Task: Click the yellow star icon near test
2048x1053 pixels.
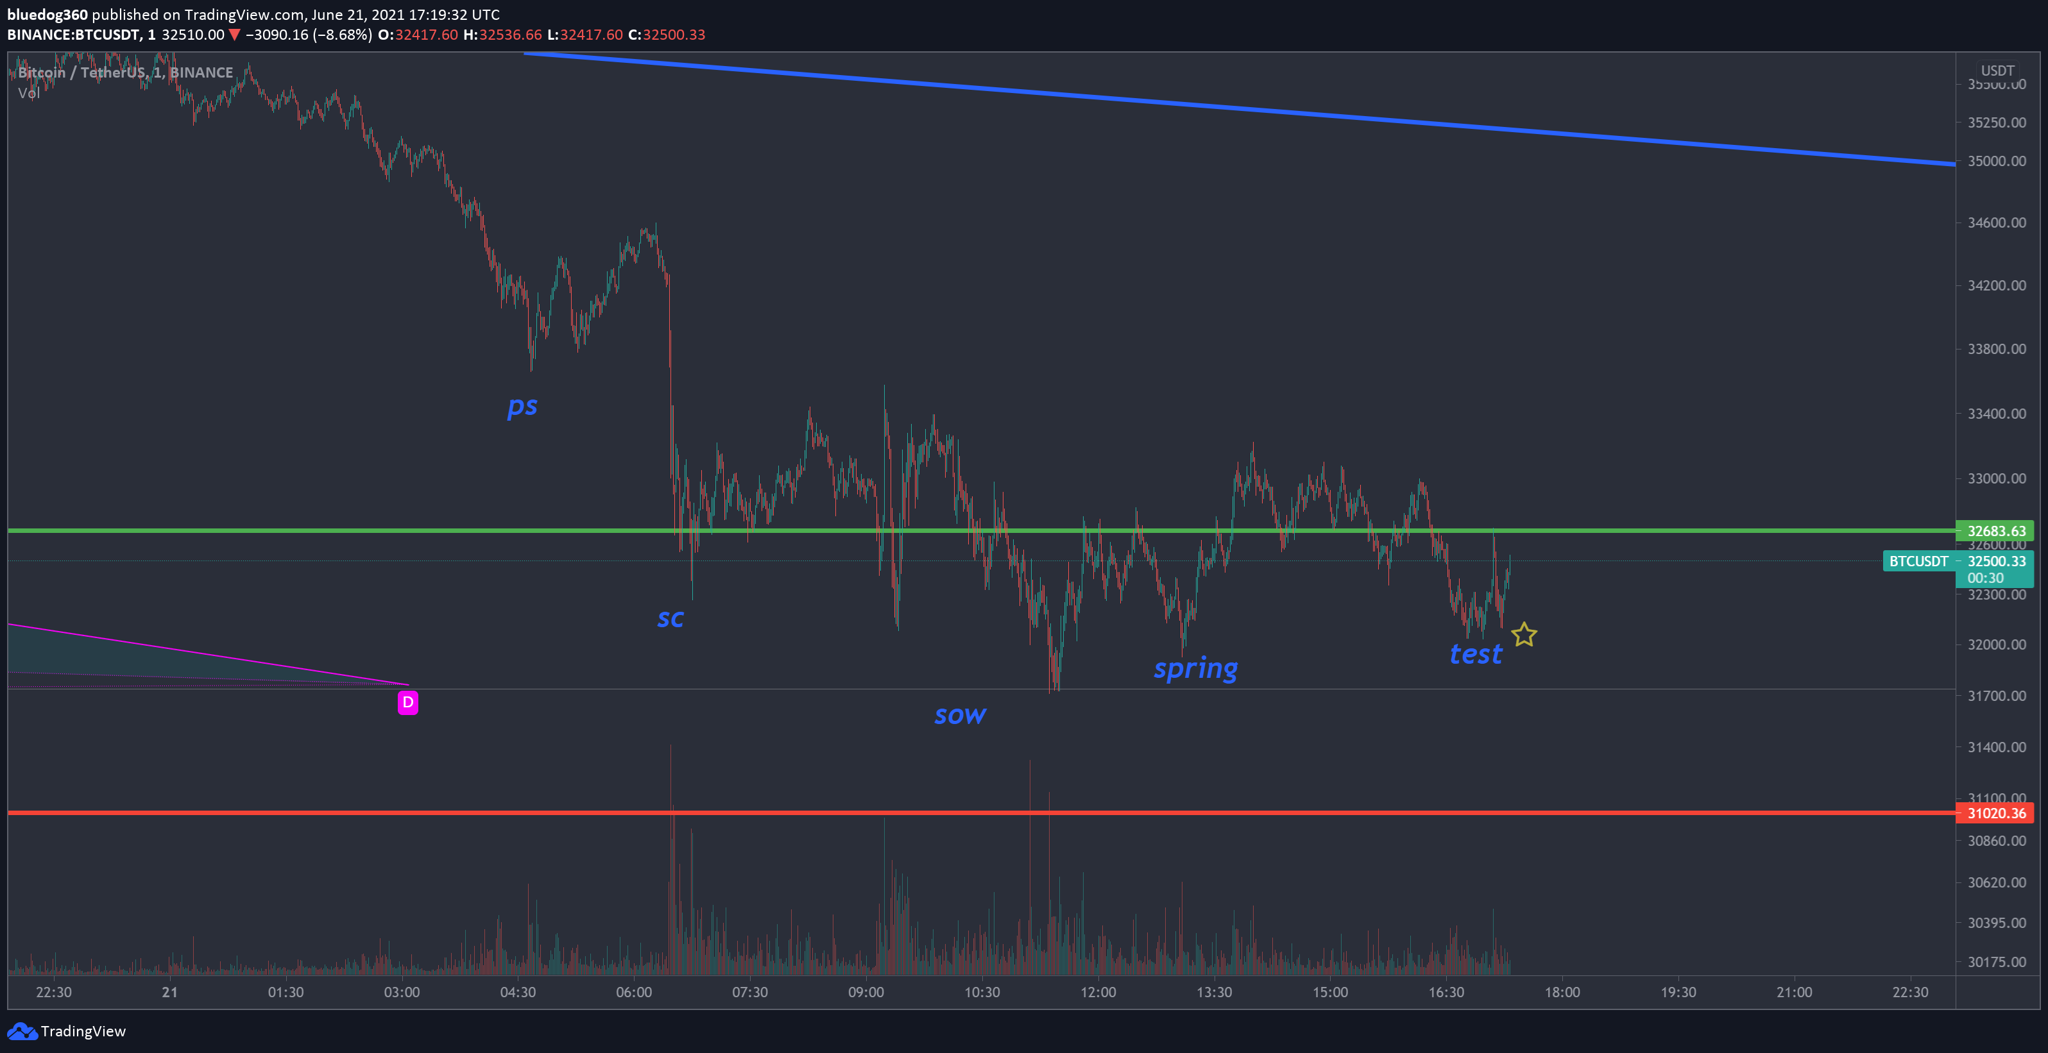Action: tap(1523, 634)
